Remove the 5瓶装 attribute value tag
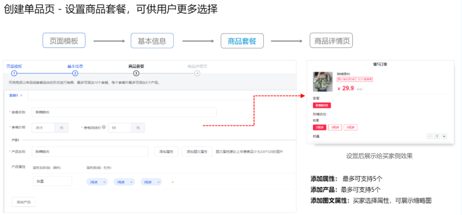The height and width of the screenshot is (215, 462). (132, 182)
